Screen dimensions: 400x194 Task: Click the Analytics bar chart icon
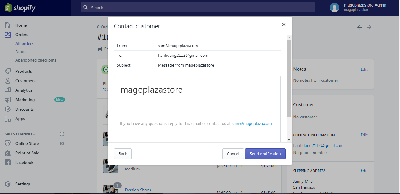pyautogui.click(x=8, y=90)
